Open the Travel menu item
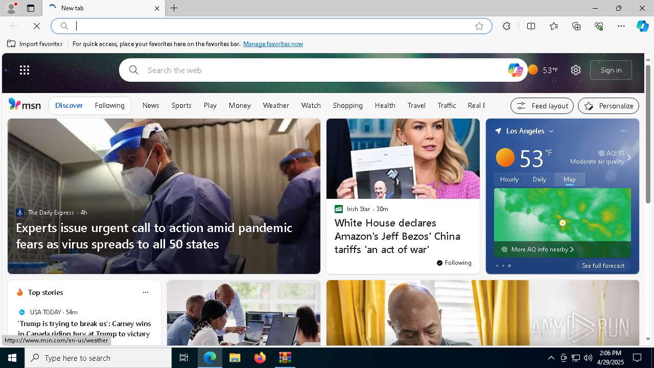Viewport: 654px width, 368px height. [416, 105]
